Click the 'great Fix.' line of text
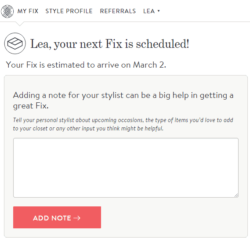Screen dimensions: 250x238 (x=31, y=106)
